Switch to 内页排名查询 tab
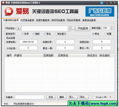Viewport: 119px width, 107px height. pos(27,20)
